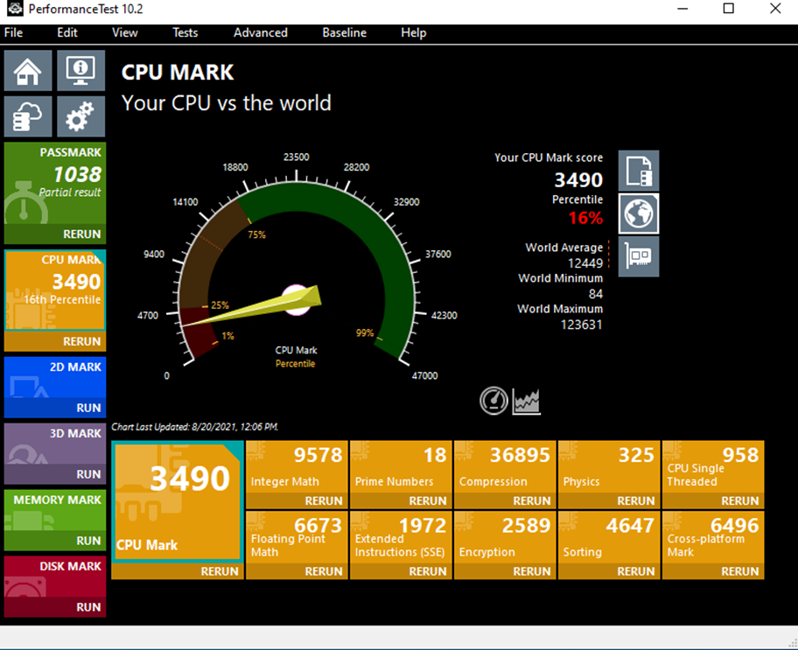Select the Disk Mark tile
The image size is (798, 650).
point(55,577)
